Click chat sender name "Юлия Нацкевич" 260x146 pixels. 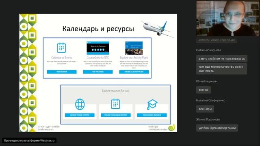pyautogui.click(x=207, y=81)
